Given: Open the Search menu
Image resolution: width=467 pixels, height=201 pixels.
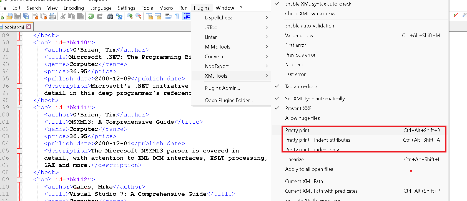Looking at the screenshot, I should [x=34, y=8].
